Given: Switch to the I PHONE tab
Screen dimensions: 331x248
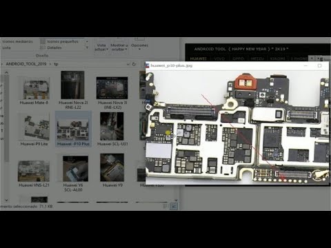Looking at the screenshot, I should [x=299, y=59].
